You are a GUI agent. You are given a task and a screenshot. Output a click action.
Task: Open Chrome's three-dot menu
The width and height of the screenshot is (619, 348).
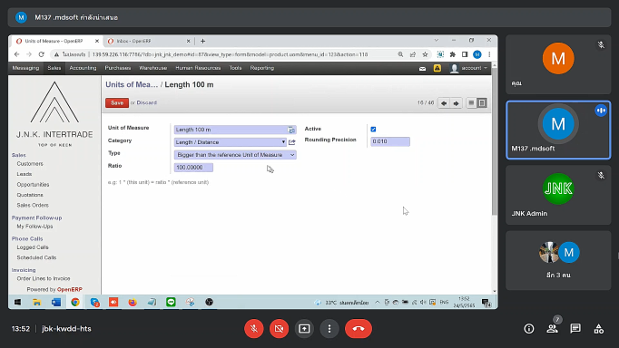[x=489, y=54]
